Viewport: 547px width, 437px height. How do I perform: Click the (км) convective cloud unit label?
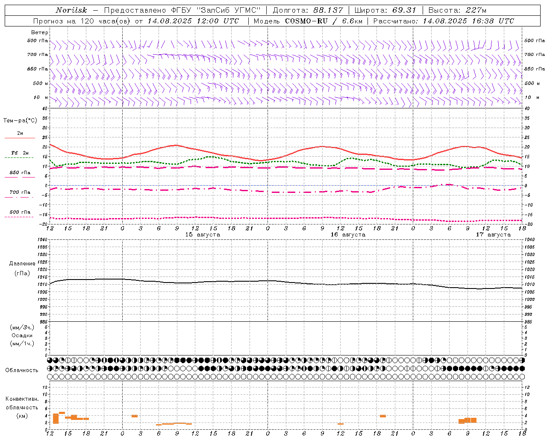click(22, 416)
